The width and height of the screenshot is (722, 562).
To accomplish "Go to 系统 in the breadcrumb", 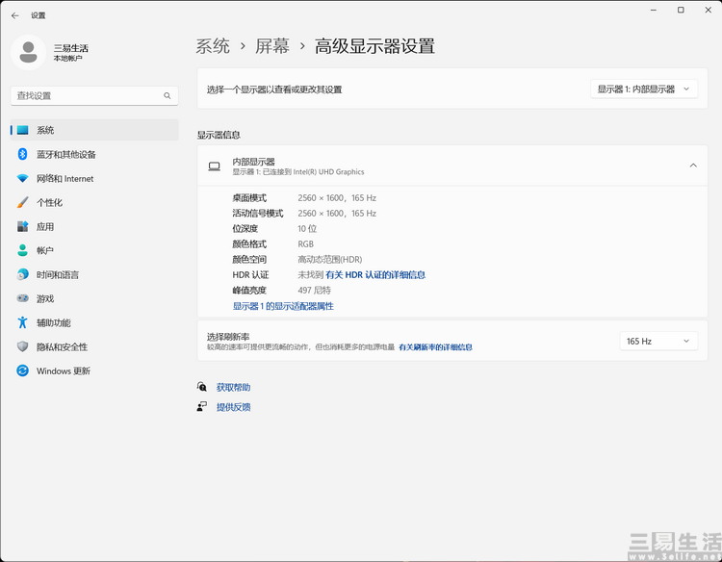I will point(213,46).
